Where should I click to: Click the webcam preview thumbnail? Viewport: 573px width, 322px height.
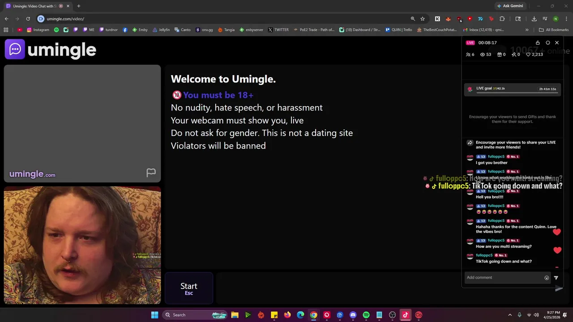click(x=82, y=245)
